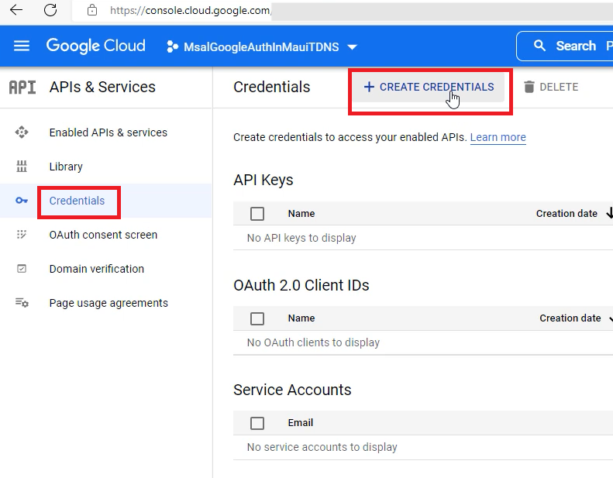The image size is (613, 478).
Task: Open Page usage agreements
Action: point(108,303)
